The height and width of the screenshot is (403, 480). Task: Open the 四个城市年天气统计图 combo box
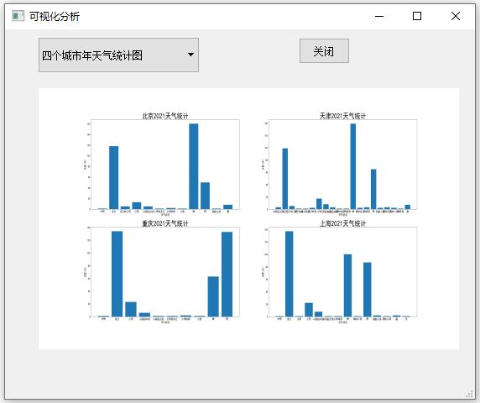point(118,55)
